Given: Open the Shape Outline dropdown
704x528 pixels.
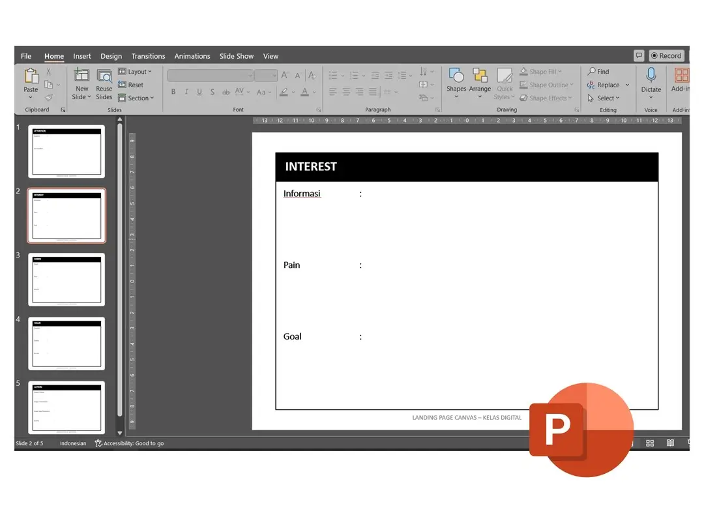Looking at the screenshot, I should 546,84.
